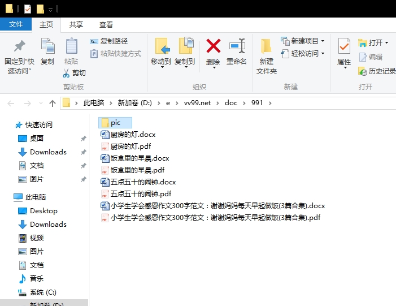Open pinned Documents (文档) under Quick access
The height and width of the screenshot is (306, 396).
31,166
